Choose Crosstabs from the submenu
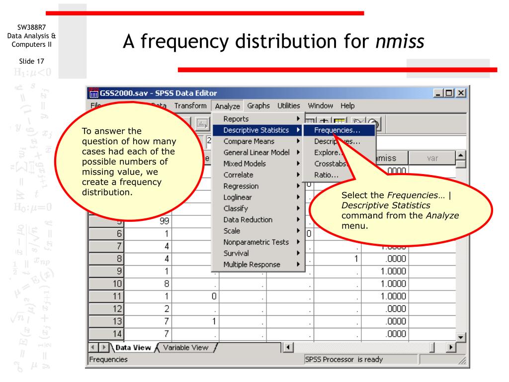This screenshot has width=509, height=382. pyautogui.click(x=330, y=164)
